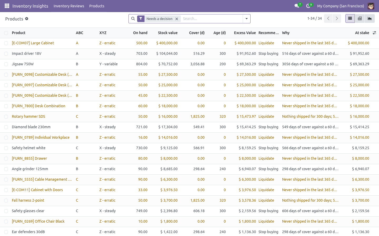
Task: Sort by Excess Value column
Action: pyautogui.click(x=245, y=33)
